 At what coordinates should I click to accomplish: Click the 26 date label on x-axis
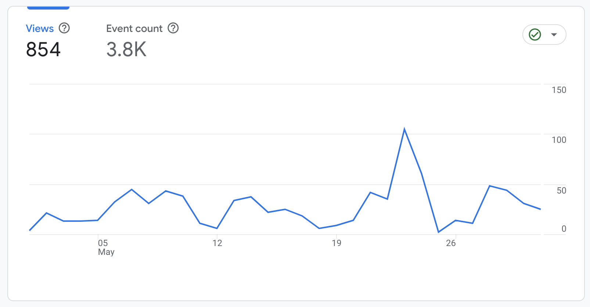coord(451,243)
